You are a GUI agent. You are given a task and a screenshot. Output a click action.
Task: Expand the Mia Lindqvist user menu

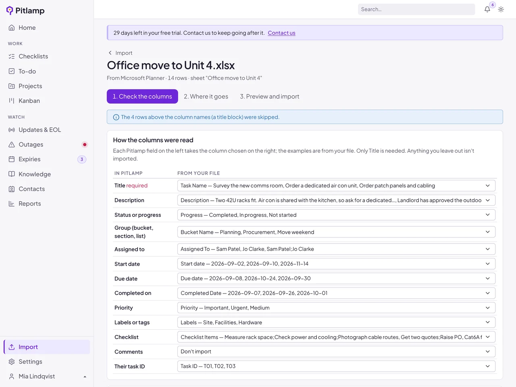point(47,377)
